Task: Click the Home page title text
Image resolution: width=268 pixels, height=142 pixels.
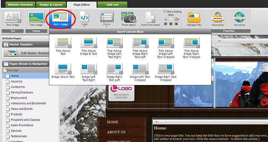Action: tap(160, 128)
